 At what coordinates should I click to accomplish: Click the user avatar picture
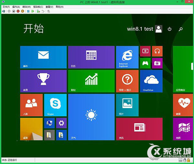159,29
